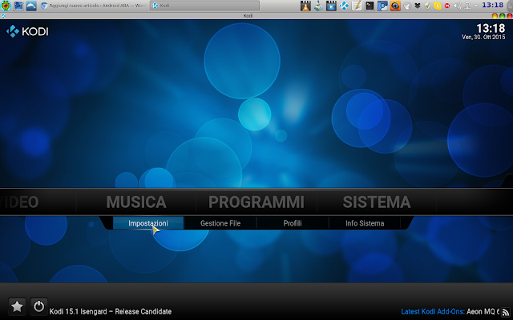
Task: Open the Dolphin file manager launcher
Action: point(31,6)
